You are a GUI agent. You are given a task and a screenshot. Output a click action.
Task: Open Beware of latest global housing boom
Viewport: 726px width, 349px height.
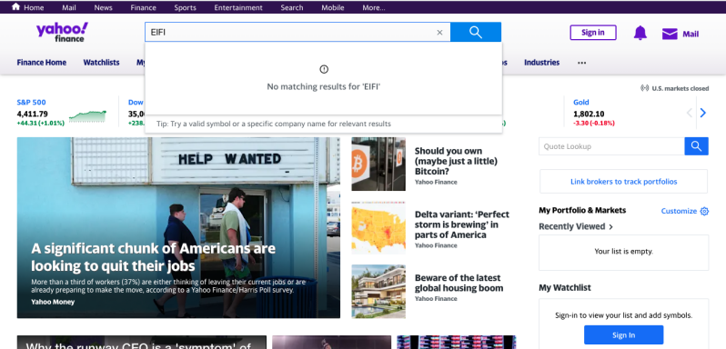tap(459, 283)
